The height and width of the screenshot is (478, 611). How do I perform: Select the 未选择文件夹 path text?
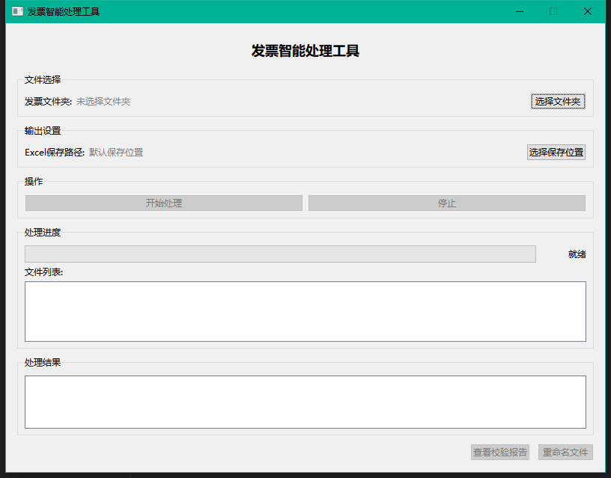tap(103, 102)
